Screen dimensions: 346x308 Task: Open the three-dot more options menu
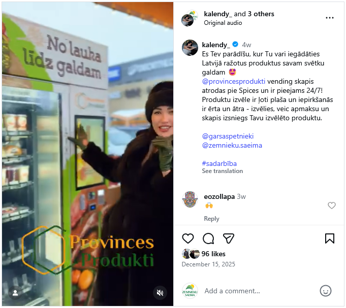click(x=329, y=18)
